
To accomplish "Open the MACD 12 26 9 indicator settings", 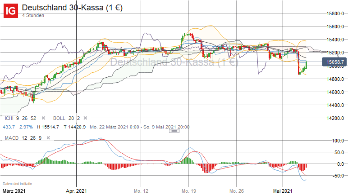I will [23, 138].
